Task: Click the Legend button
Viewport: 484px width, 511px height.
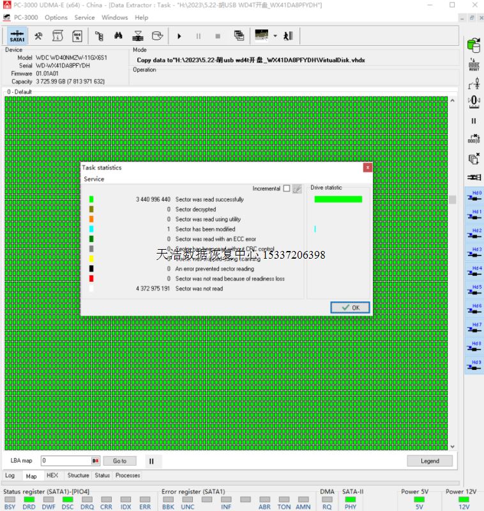Action: 430,461
